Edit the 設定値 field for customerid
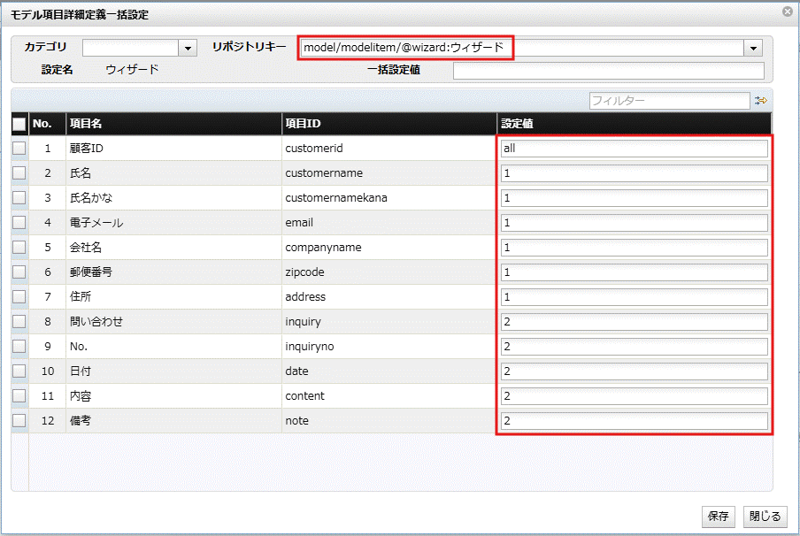 (x=635, y=149)
